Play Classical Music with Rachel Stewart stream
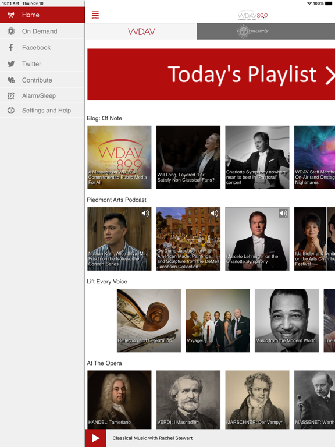The height and width of the screenshot is (447, 335). (95, 438)
